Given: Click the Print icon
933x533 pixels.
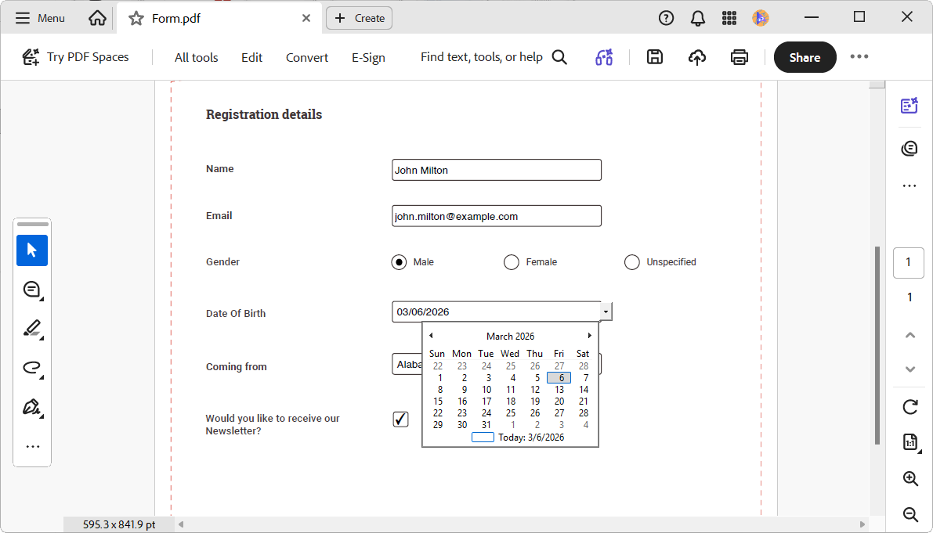Looking at the screenshot, I should (739, 57).
